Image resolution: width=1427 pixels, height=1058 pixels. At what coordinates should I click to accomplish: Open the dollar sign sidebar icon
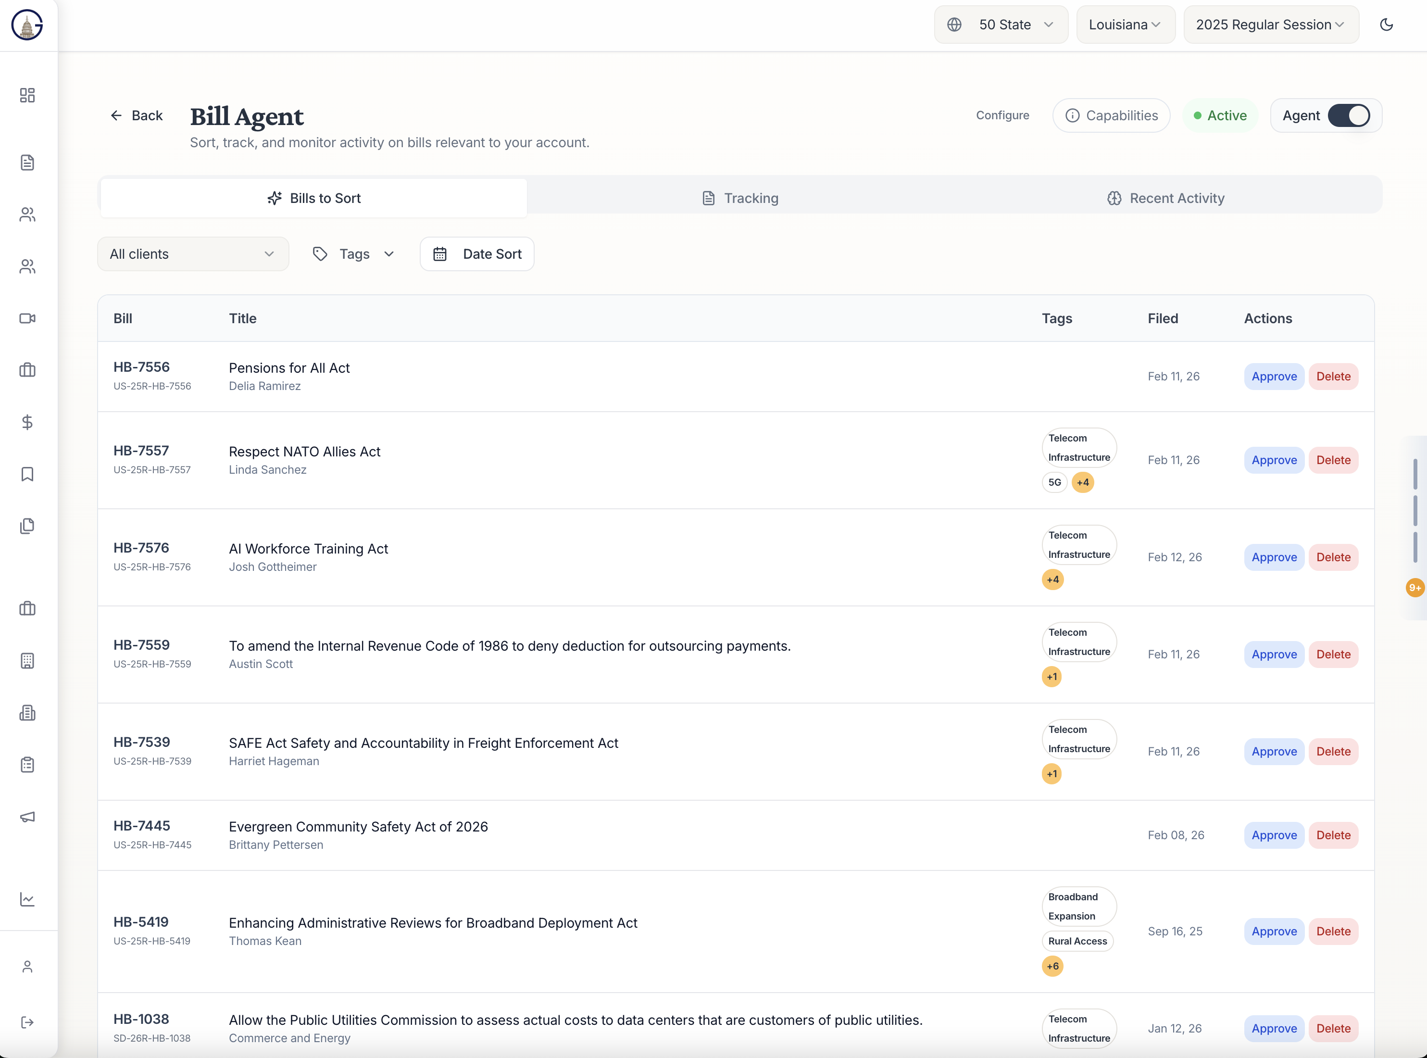(27, 422)
